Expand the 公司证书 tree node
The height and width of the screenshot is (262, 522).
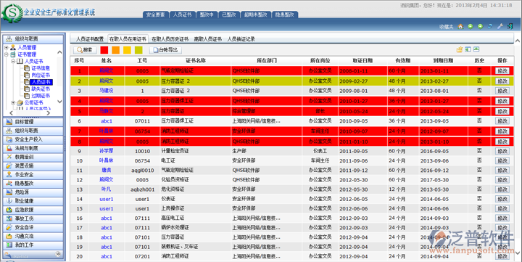coord(13,102)
